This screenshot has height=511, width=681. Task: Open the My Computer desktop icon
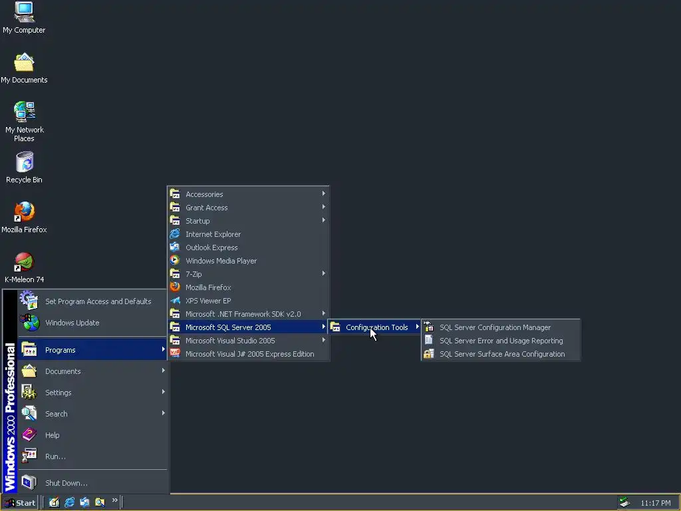[x=24, y=17]
